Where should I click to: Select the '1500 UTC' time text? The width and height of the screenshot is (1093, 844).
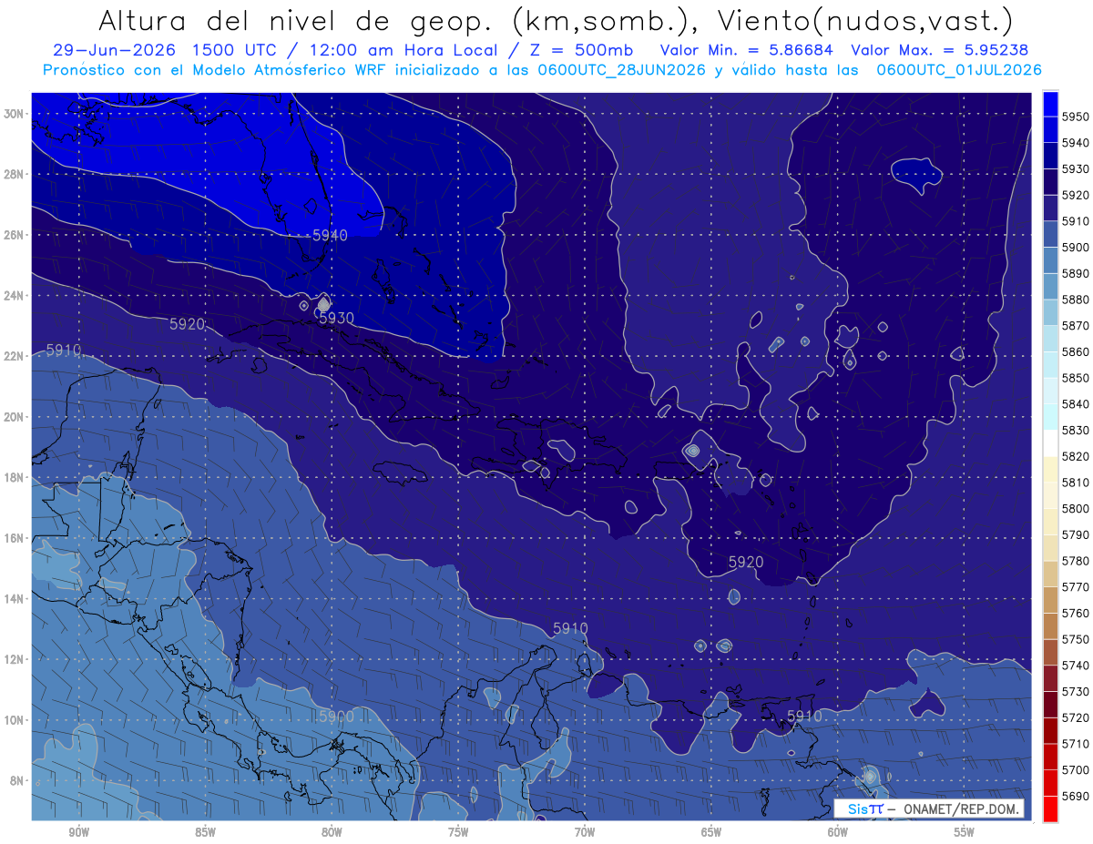coord(236,51)
